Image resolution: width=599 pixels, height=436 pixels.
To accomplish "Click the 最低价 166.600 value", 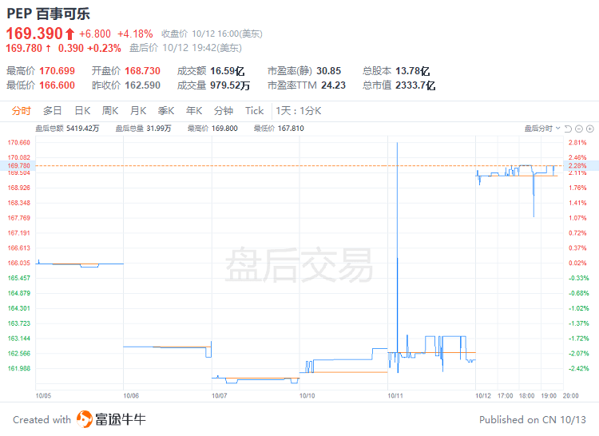I will [x=57, y=85].
